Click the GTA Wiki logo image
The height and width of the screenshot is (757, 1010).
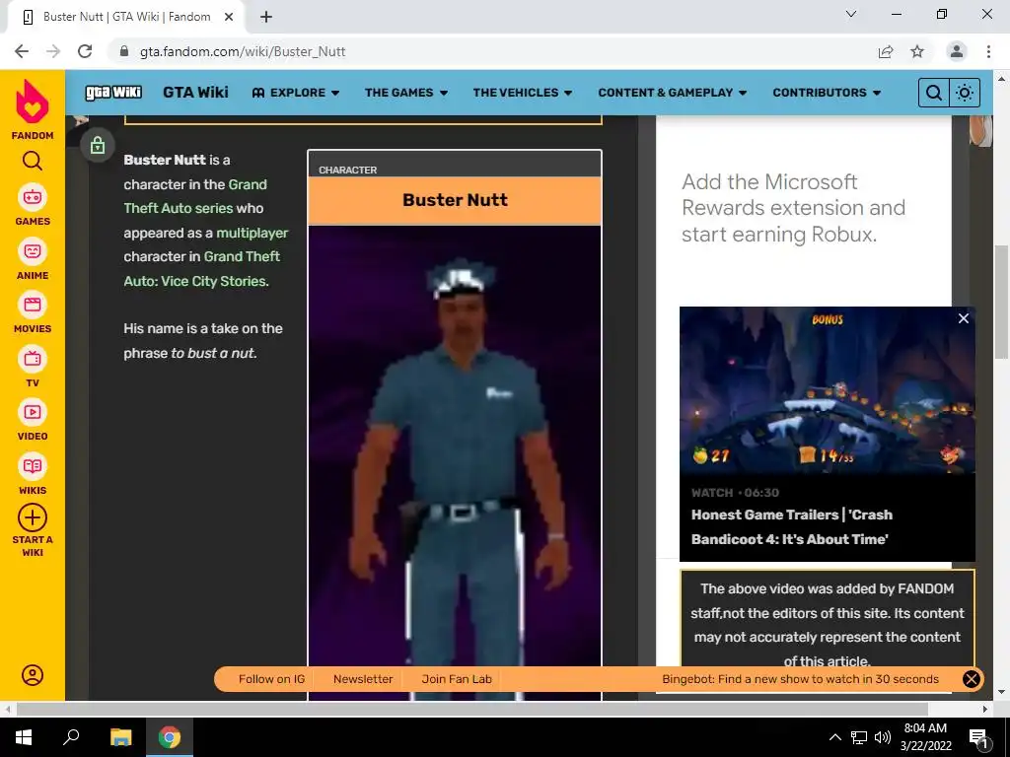tap(113, 93)
